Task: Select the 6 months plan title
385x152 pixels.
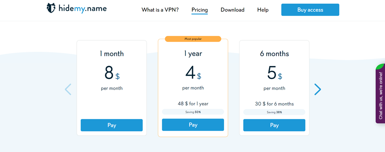Action: [x=274, y=53]
